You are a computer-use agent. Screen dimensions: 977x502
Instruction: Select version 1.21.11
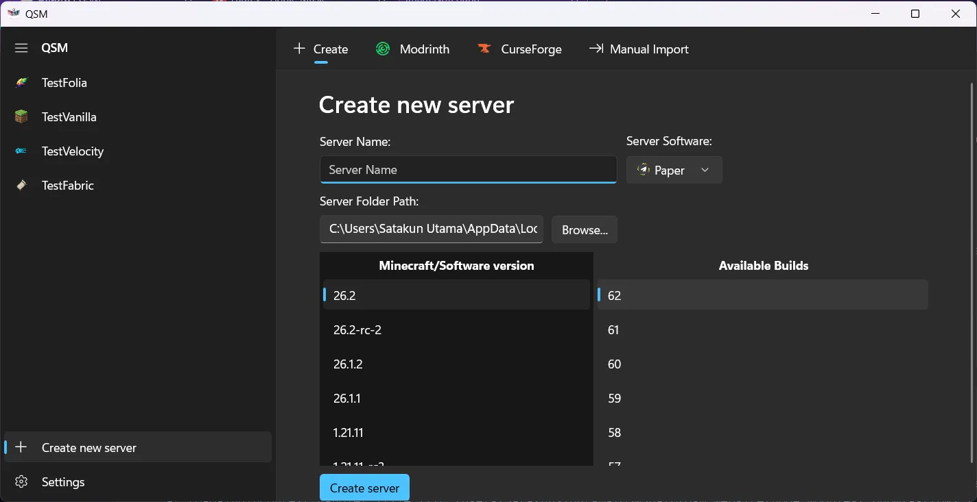tap(456, 432)
